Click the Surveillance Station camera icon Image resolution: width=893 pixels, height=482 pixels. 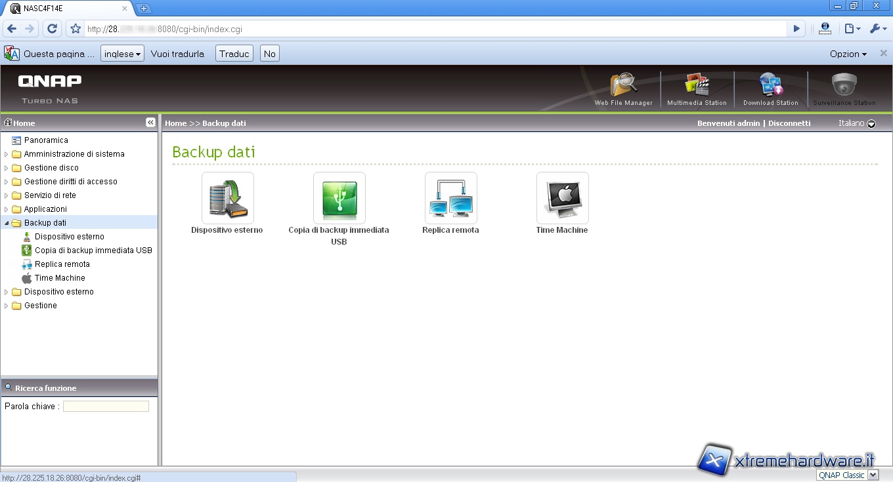(x=844, y=87)
